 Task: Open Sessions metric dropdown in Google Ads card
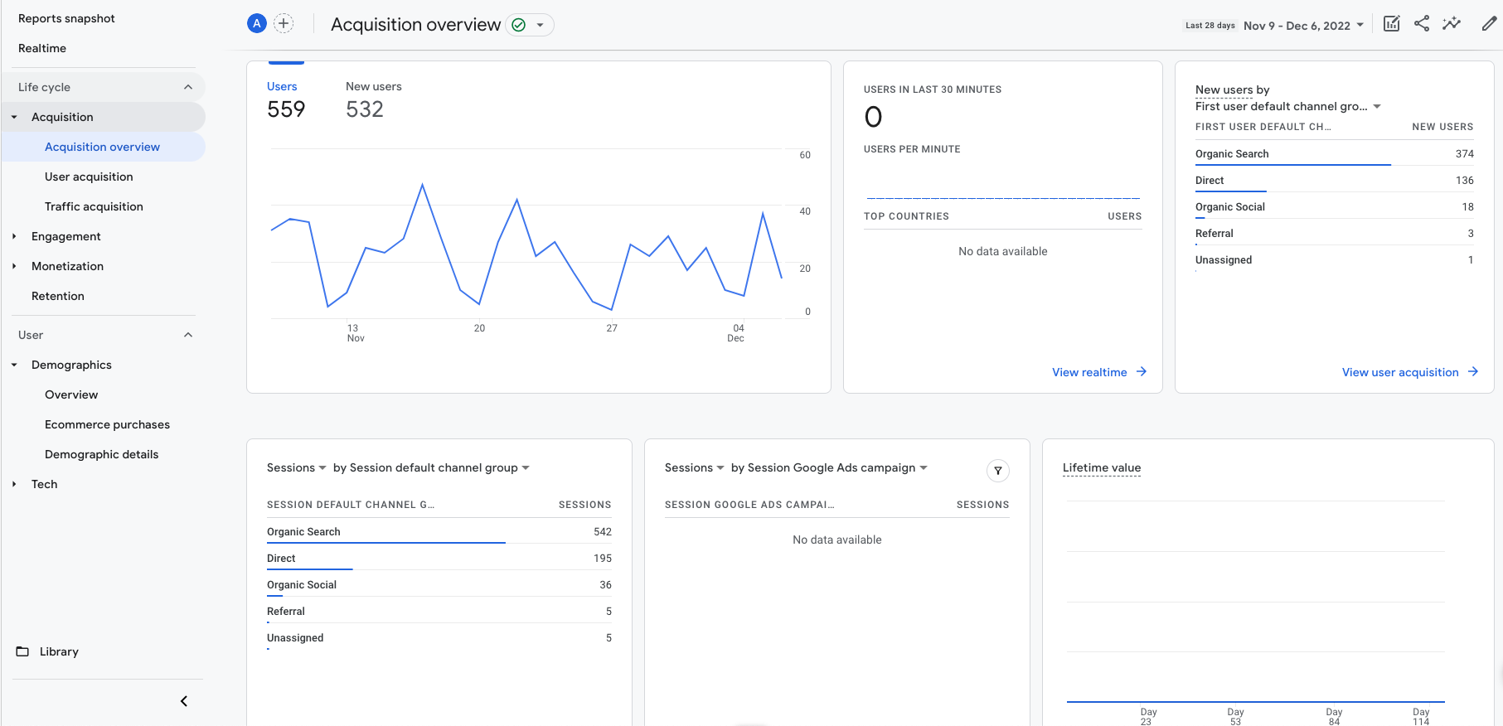click(x=695, y=467)
